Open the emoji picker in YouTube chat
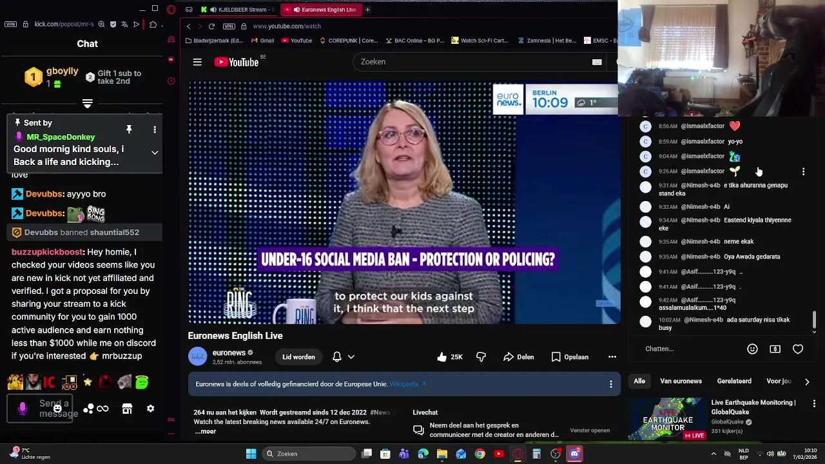The height and width of the screenshot is (464, 825). (x=752, y=349)
